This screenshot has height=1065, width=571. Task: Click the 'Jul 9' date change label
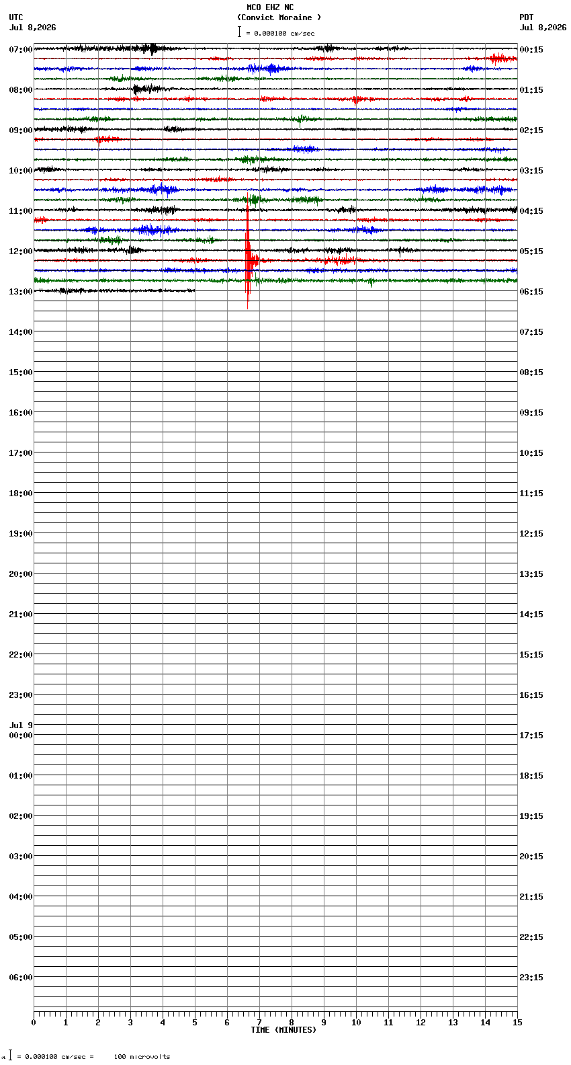21,725
